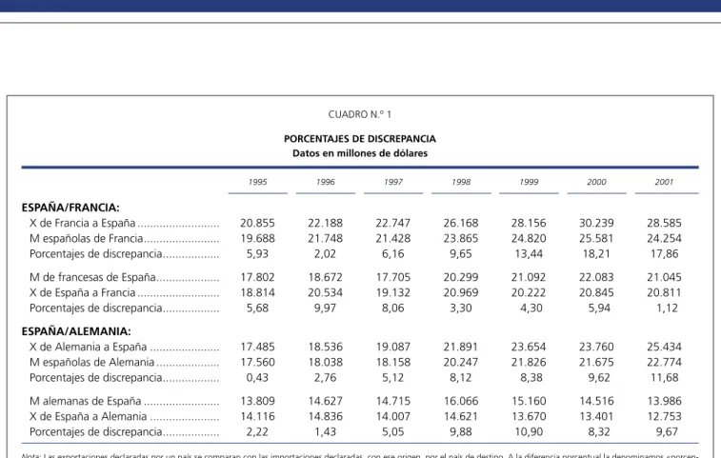The height and width of the screenshot is (458, 721).
Task: Click the discrepancy value 18,21
Action: (596, 254)
